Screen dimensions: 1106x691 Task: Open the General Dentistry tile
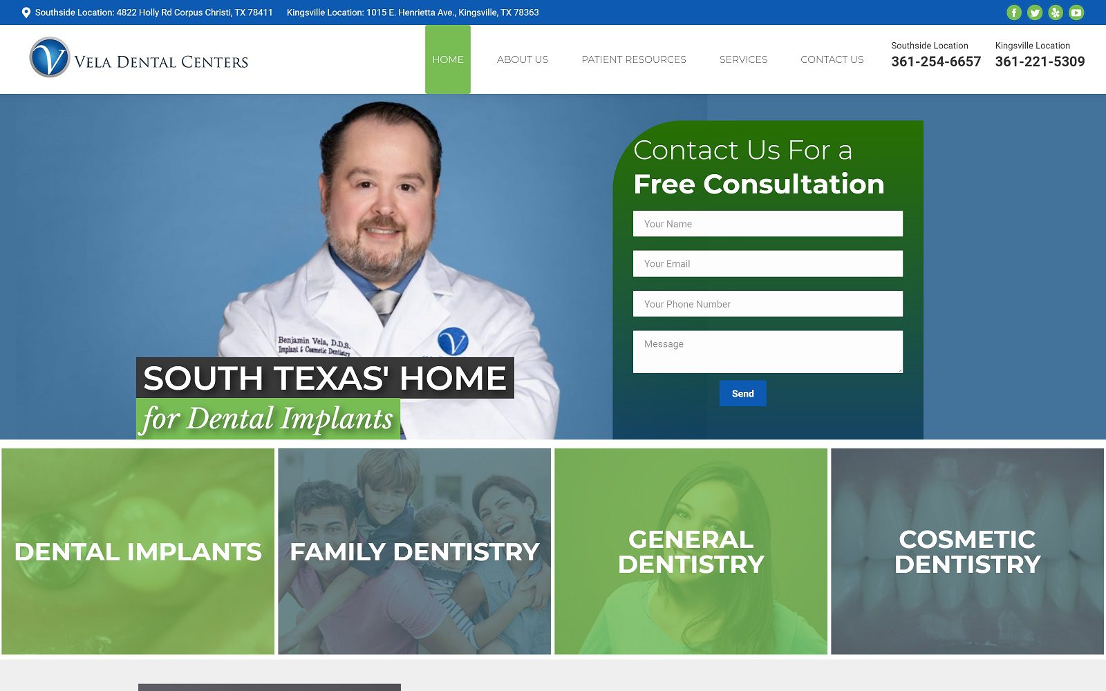(x=691, y=551)
